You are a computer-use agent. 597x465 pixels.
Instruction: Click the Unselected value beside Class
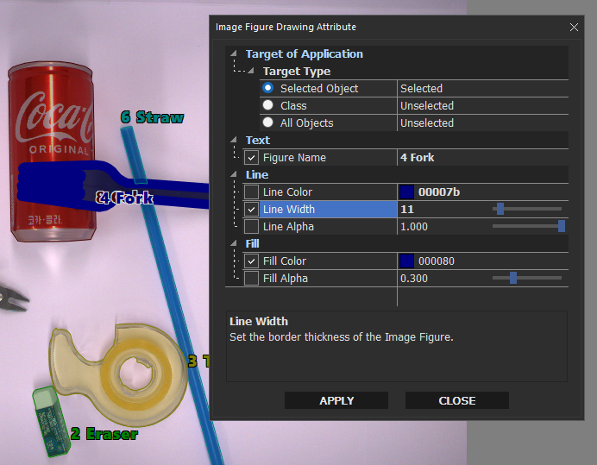tap(427, 105)
